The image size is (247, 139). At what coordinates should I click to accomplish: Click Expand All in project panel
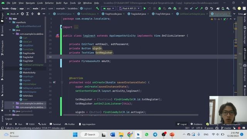point(27,14)
